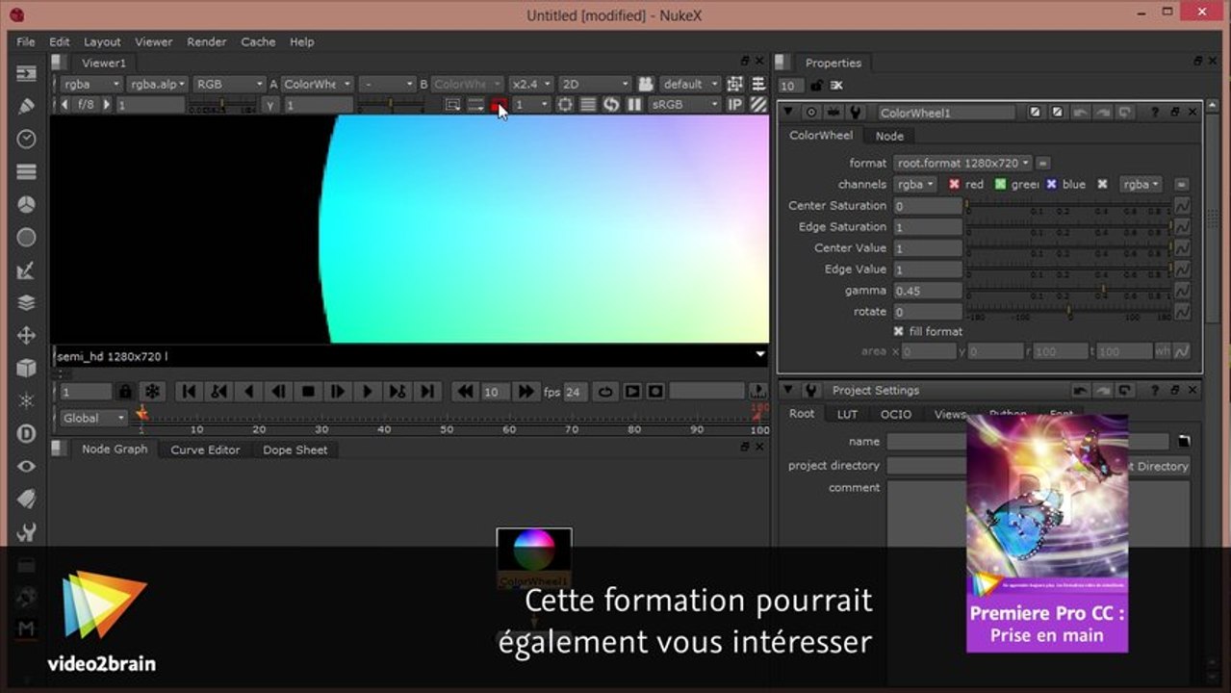Image resolution: width=1231 pixels, height=693 pixels.
Task: Toggle the red channel checkbox
Action: tap(955, 184)
